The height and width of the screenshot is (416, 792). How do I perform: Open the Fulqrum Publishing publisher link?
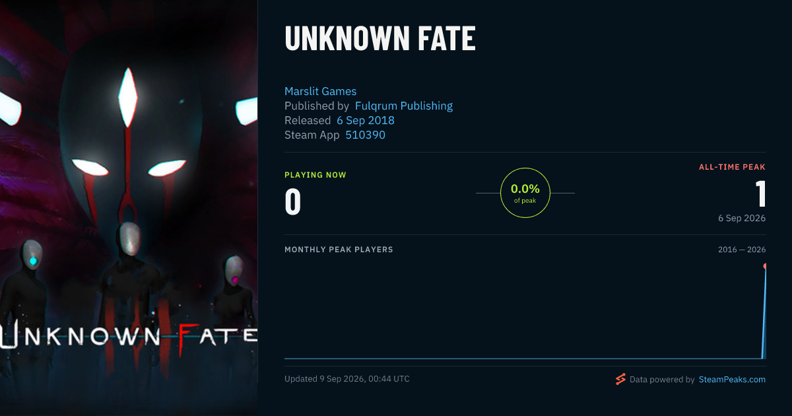[x=404, y=106]
